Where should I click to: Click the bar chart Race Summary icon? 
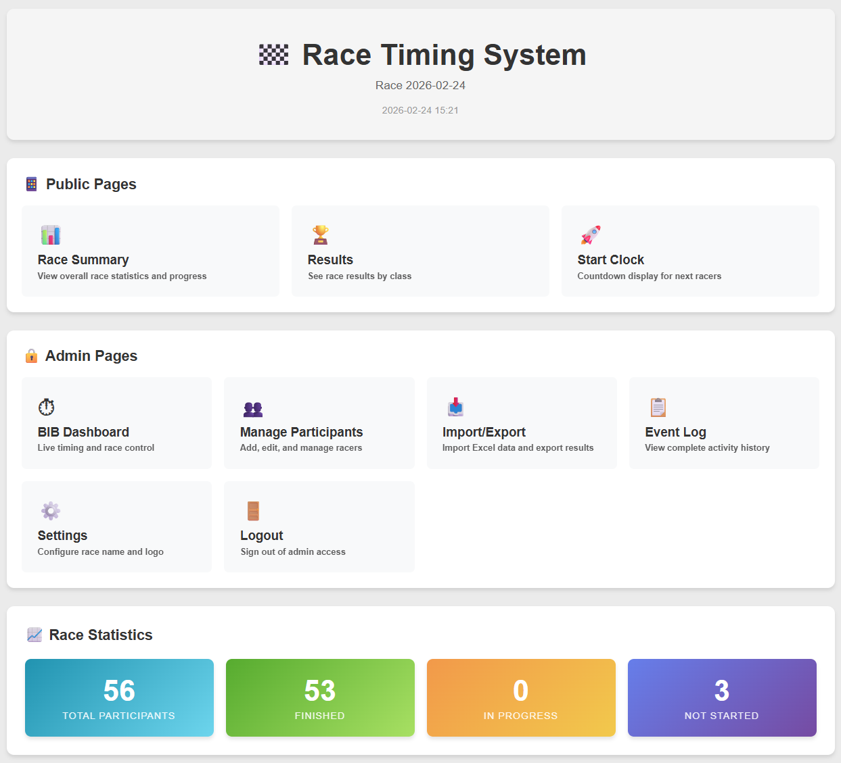point(51,235)
